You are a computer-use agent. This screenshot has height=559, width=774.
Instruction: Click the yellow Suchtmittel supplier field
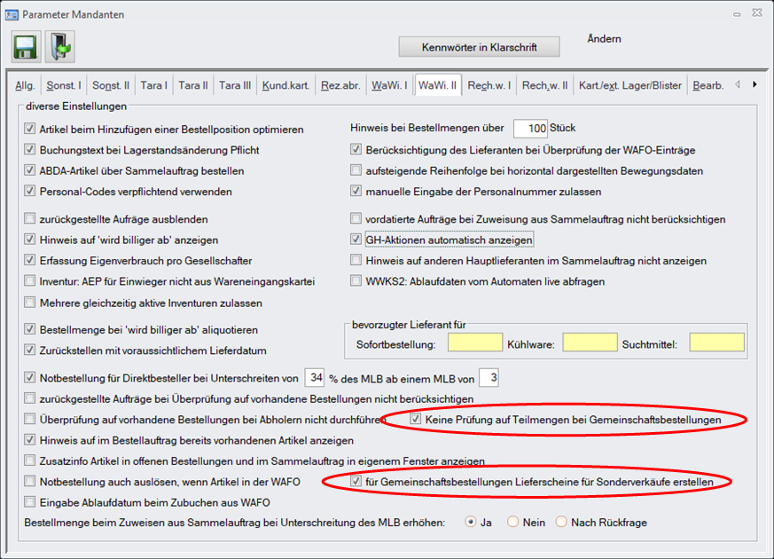(x=716, y=342)
